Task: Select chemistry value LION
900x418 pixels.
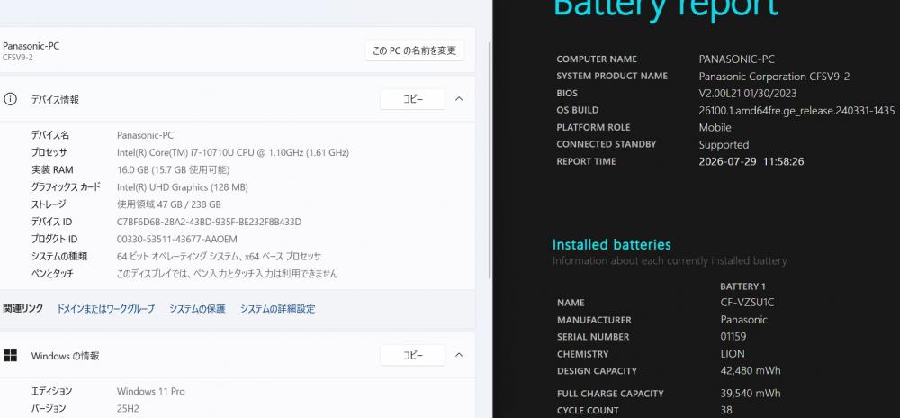Action: [733, 354]
